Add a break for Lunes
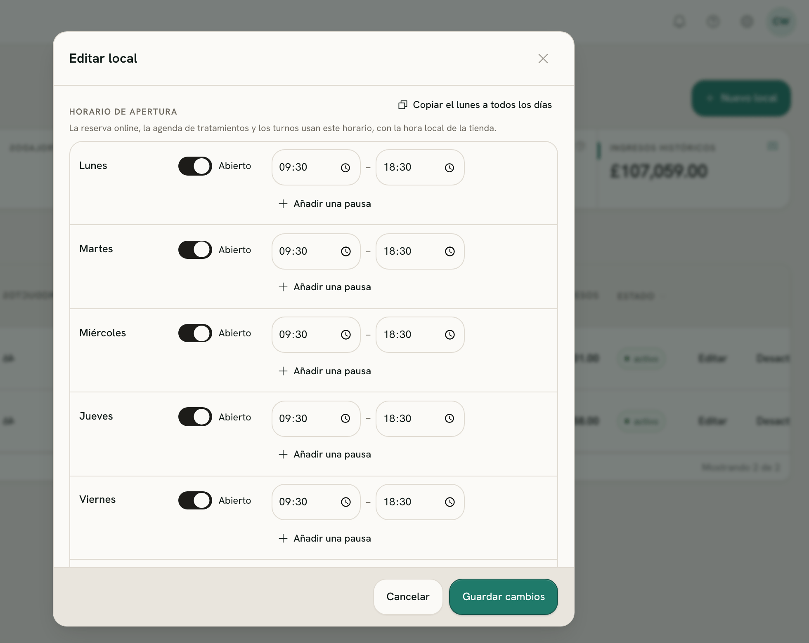Screen dimensions: 809x643 (325, 204)
